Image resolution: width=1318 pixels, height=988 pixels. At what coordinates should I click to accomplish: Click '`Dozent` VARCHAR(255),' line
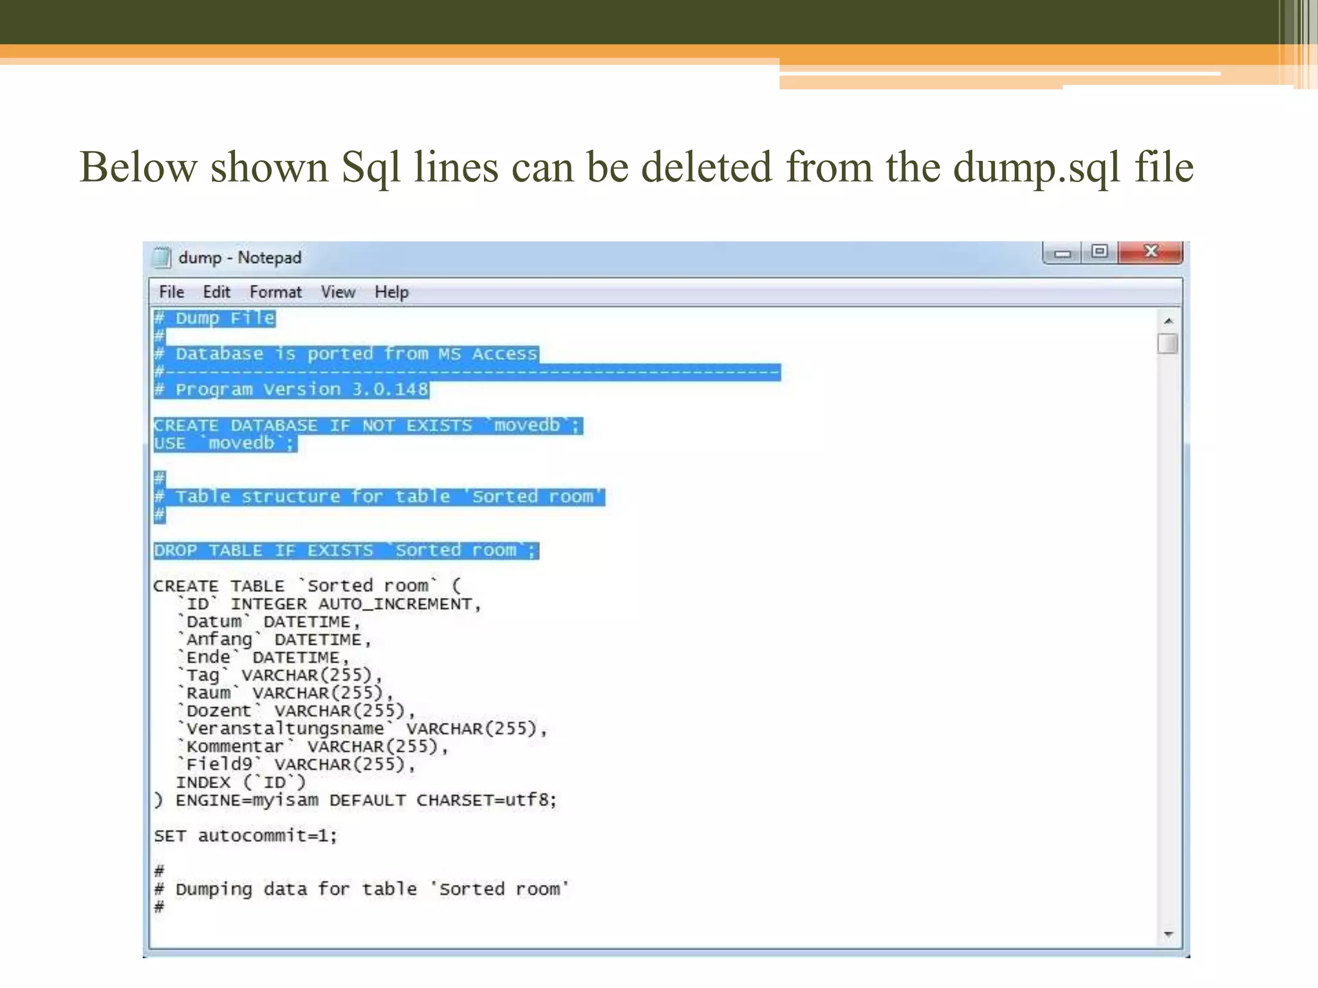point(296,711)
